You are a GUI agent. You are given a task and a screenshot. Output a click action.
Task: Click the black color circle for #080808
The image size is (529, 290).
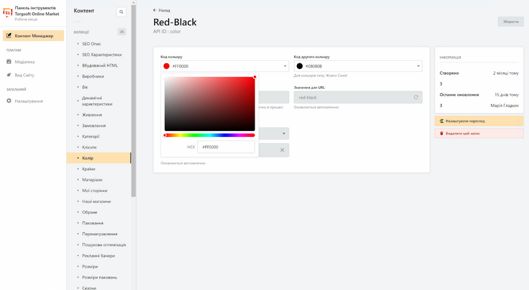pyautogui.click(x=300, y=66)
